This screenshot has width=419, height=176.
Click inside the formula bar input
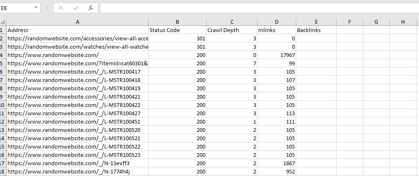tap(259, 8)
